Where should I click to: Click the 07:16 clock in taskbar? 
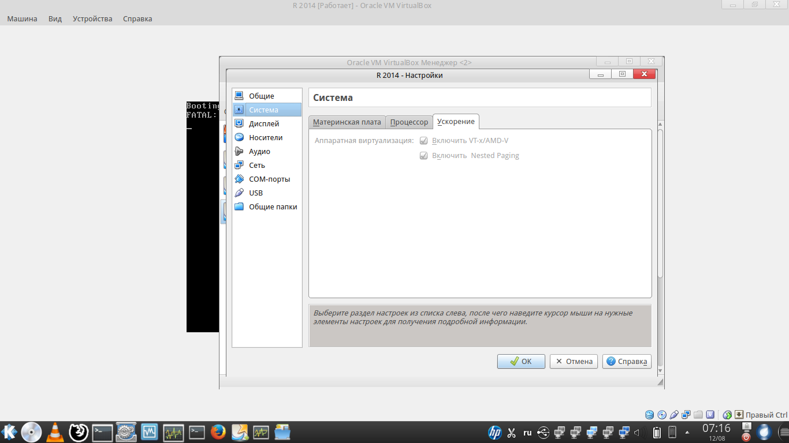[x=716, y=429]
